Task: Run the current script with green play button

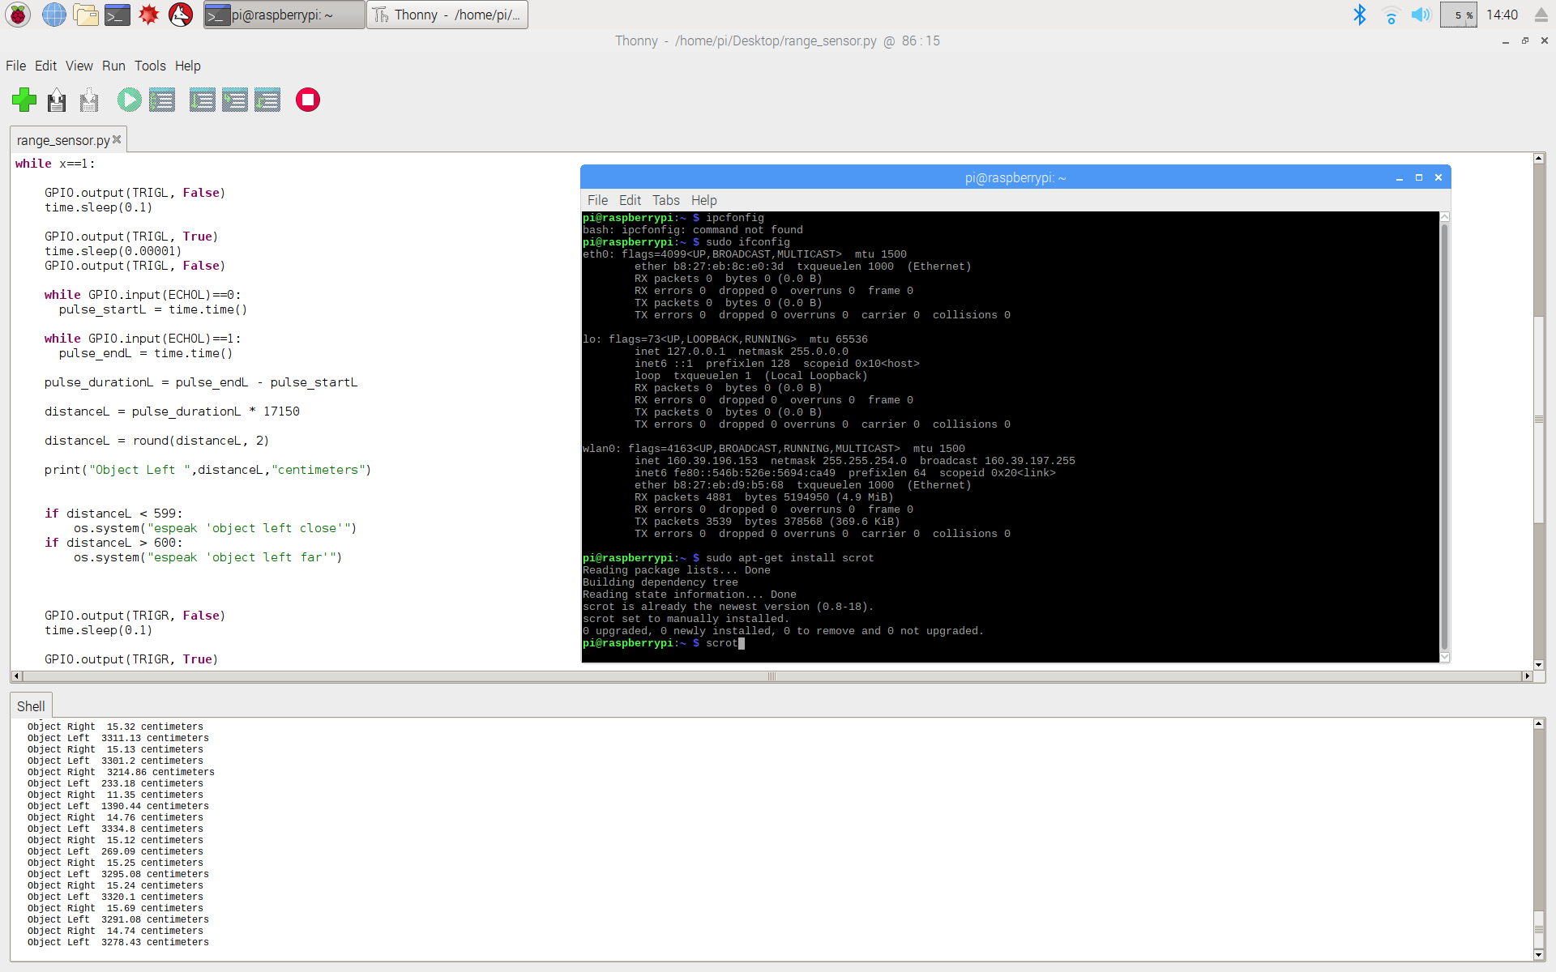Action: (129, 100)
